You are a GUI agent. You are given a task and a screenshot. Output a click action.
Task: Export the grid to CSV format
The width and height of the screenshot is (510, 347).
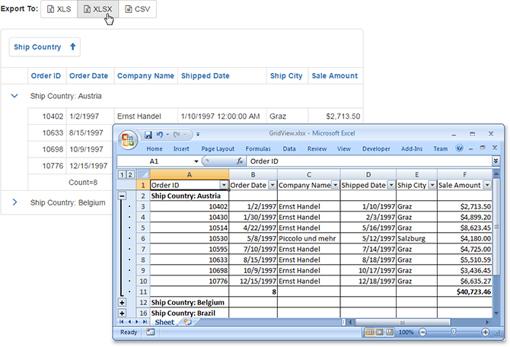tap(137, 9)
